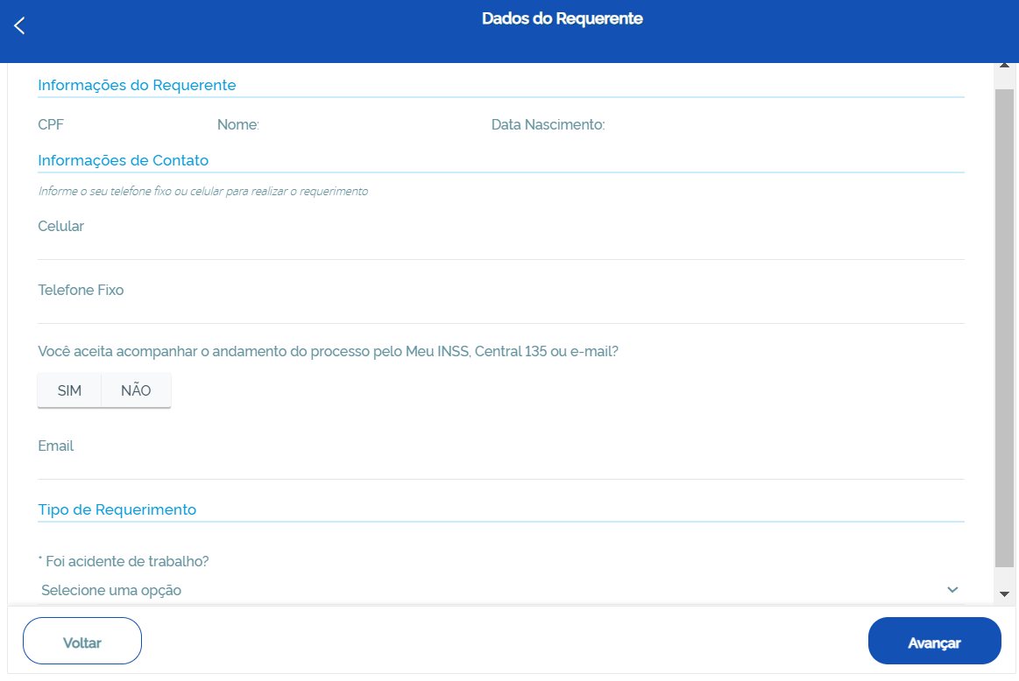
Task: Focus the Telefone Fixo input field
Action: pos(499,309)
